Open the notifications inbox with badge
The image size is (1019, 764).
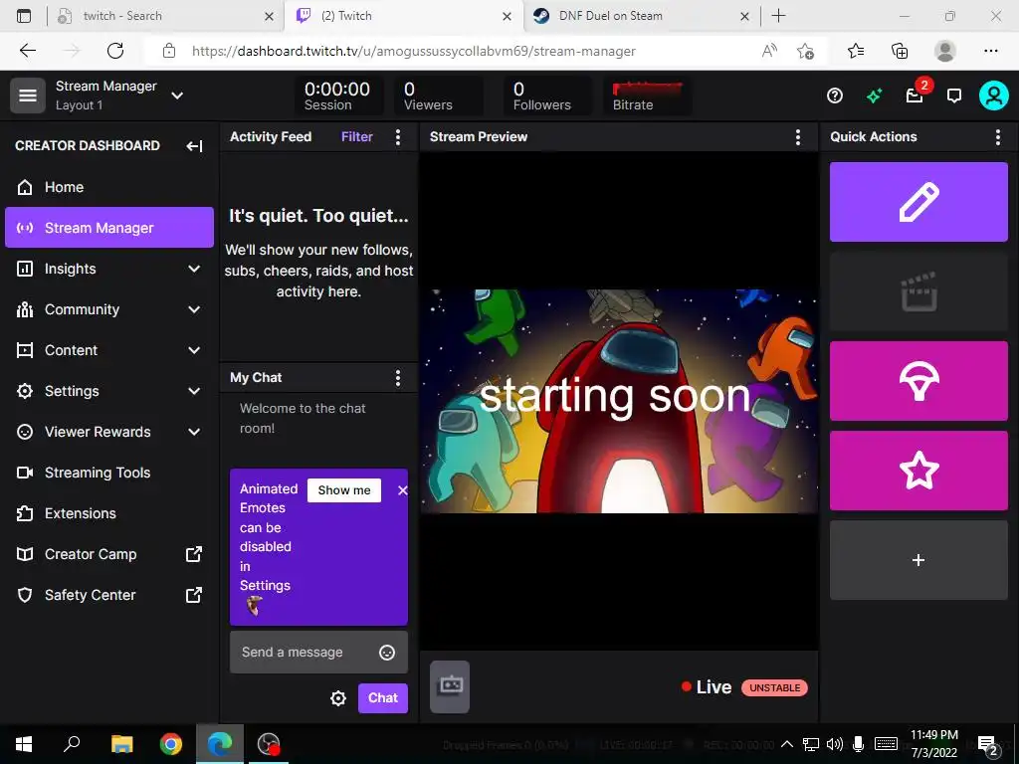point(916,96)
